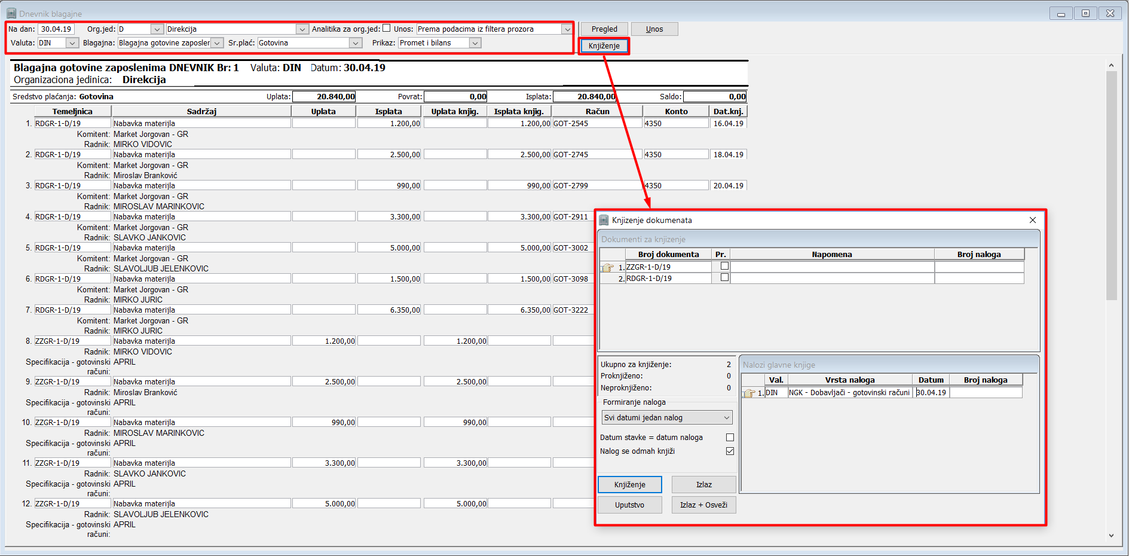This screenshot has height=556, width=1129.
Task: Click the Dat.knj. value 18.04.19
Action: coord(729,155)
